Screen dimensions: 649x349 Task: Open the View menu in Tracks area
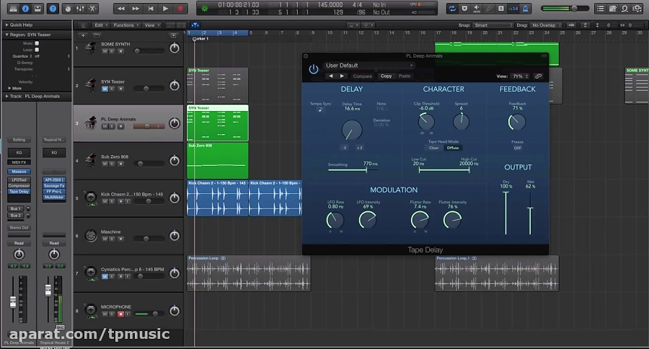point(151,25)
